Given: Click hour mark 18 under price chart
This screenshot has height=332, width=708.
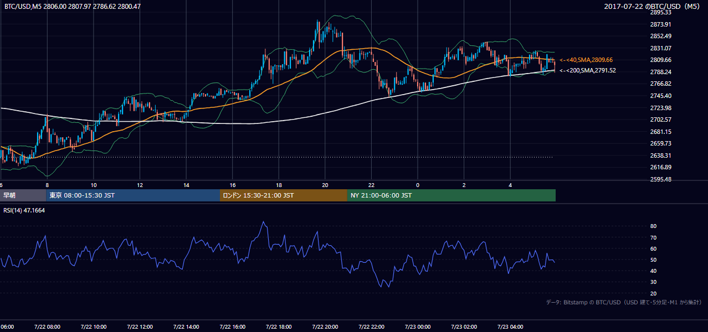Looking at the screenshot, I should point(279,185).
